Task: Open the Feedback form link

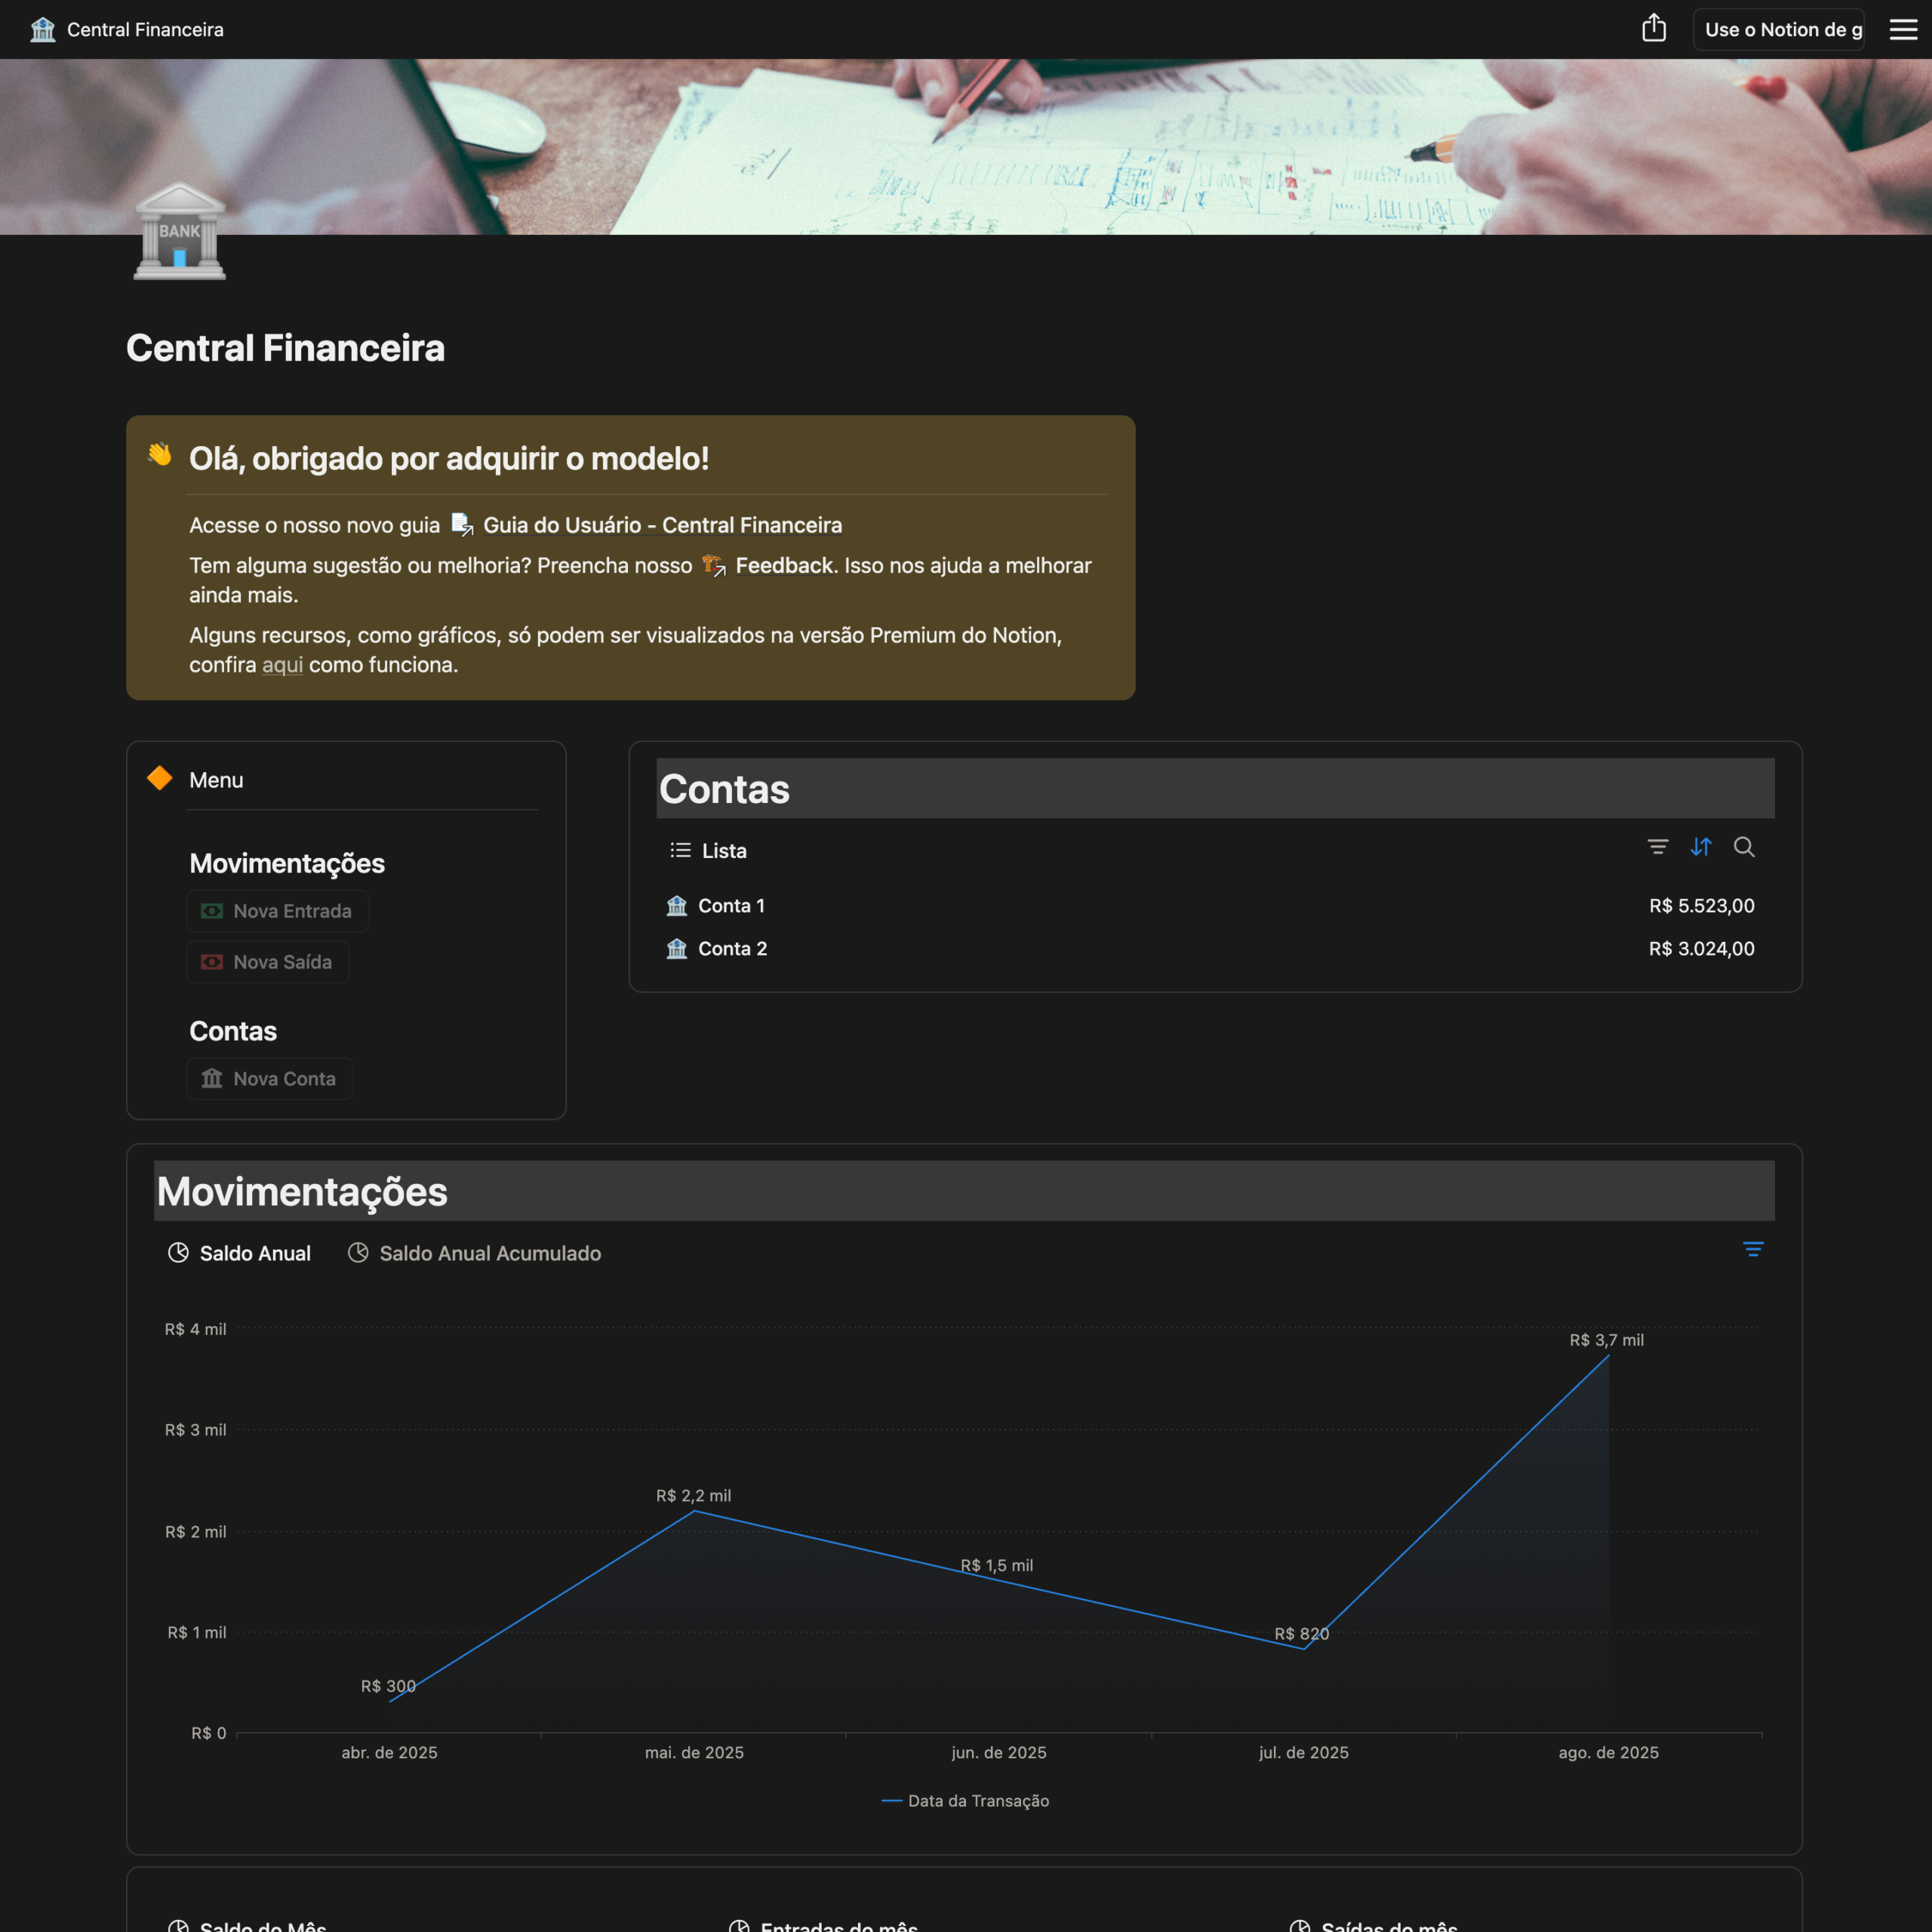Action: (783, 565)
